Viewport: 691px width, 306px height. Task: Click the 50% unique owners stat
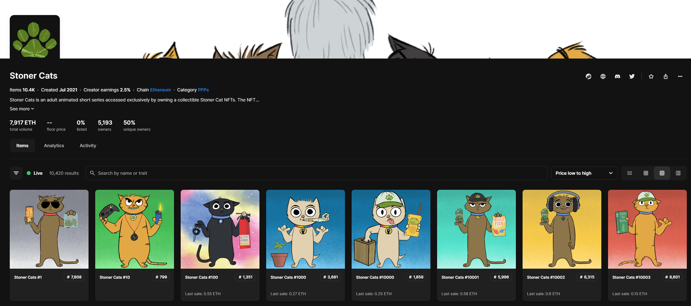pos(137,125)
